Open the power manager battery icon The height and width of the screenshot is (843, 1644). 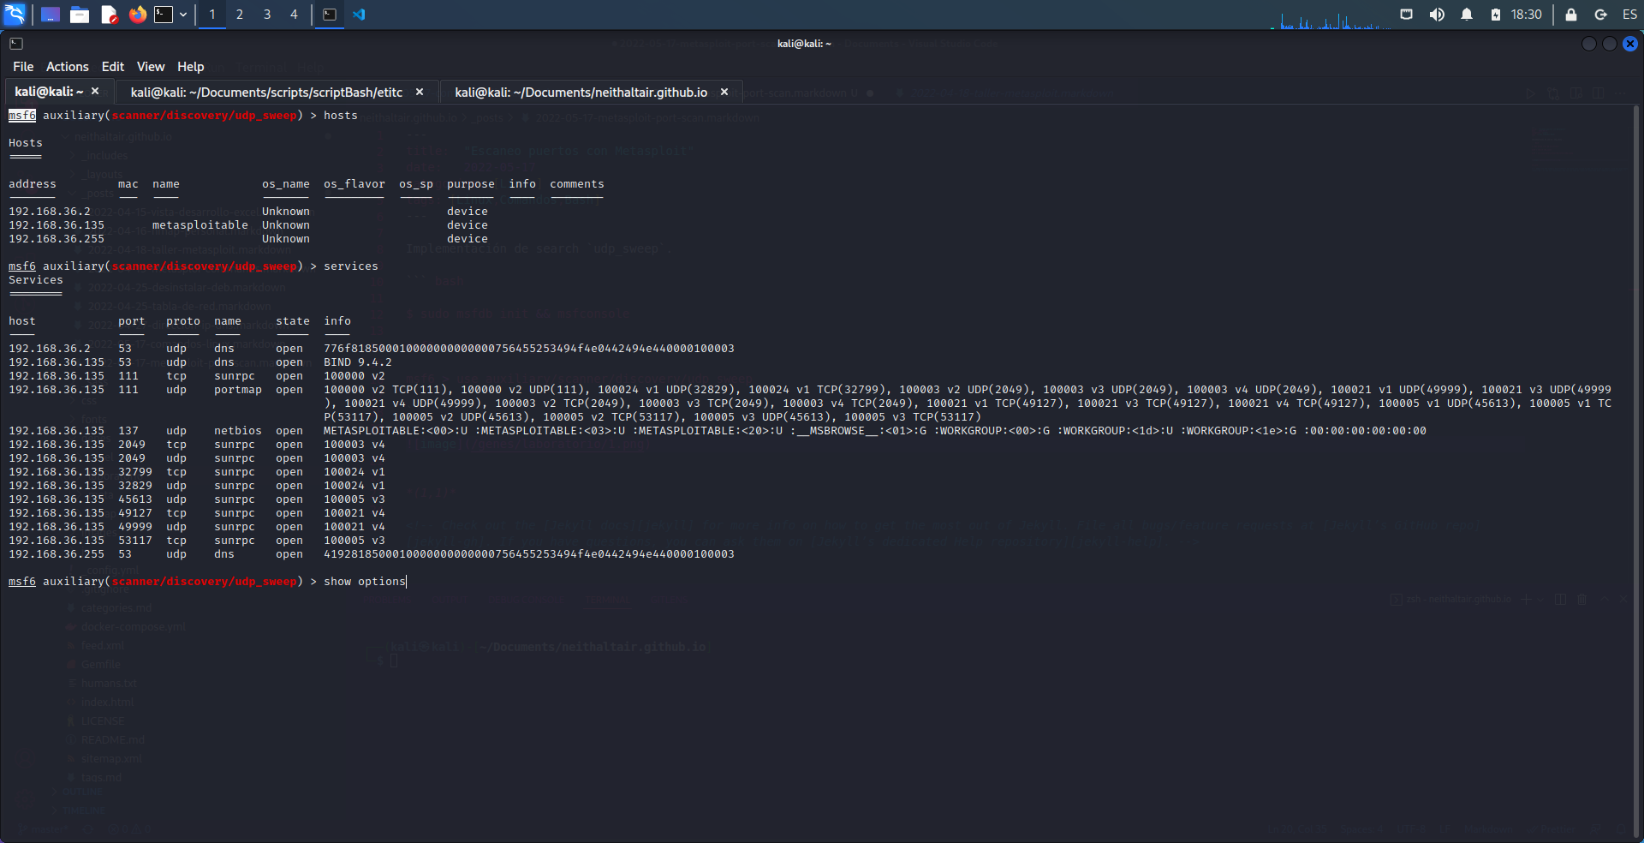point(1495,15)
